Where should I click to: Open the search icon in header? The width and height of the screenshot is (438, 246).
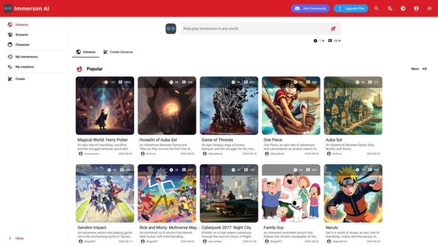point(376,8)
